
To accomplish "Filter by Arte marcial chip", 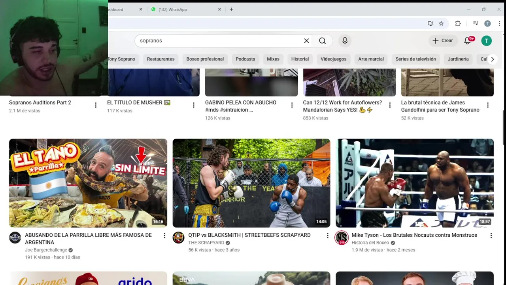I will tap(371, 59).
